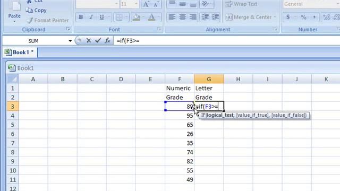Align text right
This screenshot has height=191, width=340.
tap(193, 17)
